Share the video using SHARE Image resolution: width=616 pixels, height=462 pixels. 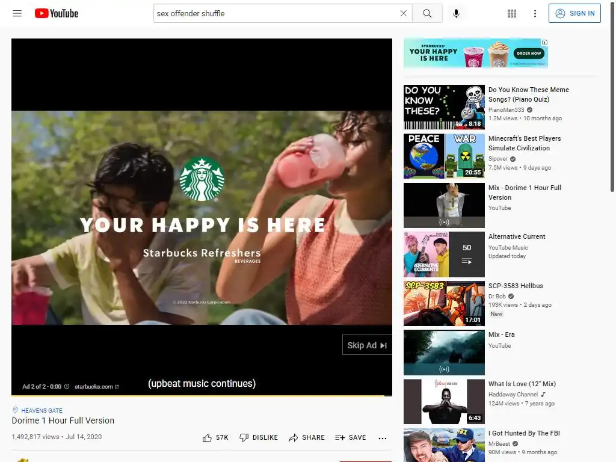pos(306,438)
